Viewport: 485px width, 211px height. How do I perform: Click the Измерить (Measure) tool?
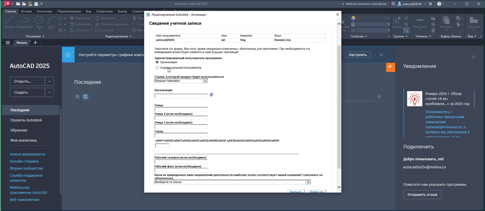pyautogui.click(x=420, y=22)
